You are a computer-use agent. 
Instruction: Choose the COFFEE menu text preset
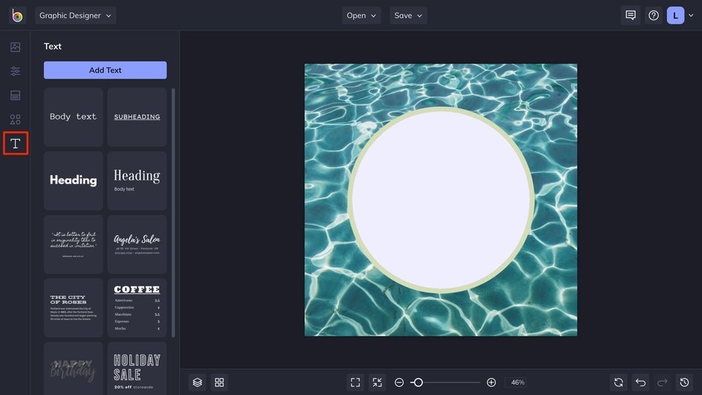pos(137,308)
